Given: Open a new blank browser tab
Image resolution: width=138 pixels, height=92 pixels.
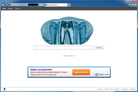Looking at the screenshot, I should 69,5.
